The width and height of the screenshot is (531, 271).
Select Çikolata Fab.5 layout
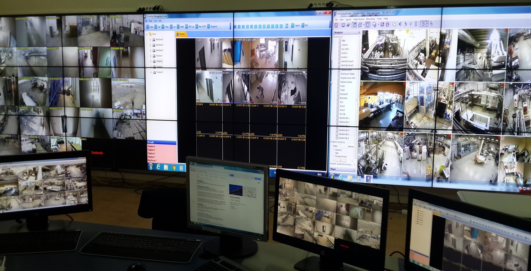[x=343, y=134]
